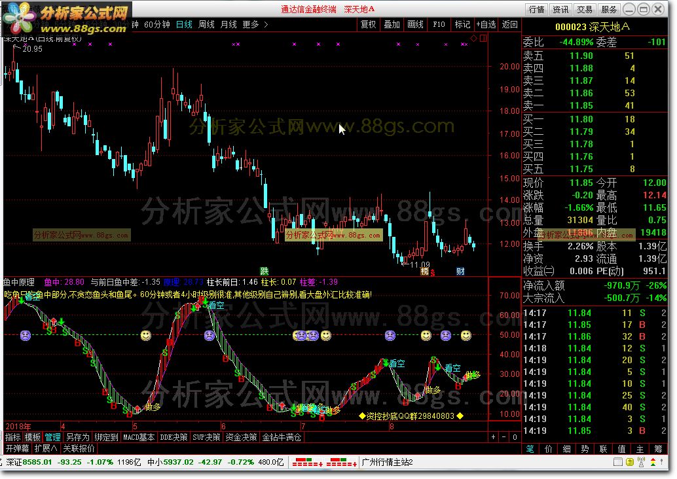Open the 行情 menu in title bar
Viewport: 677px width, 479px height.
click(x=537, y=9)
